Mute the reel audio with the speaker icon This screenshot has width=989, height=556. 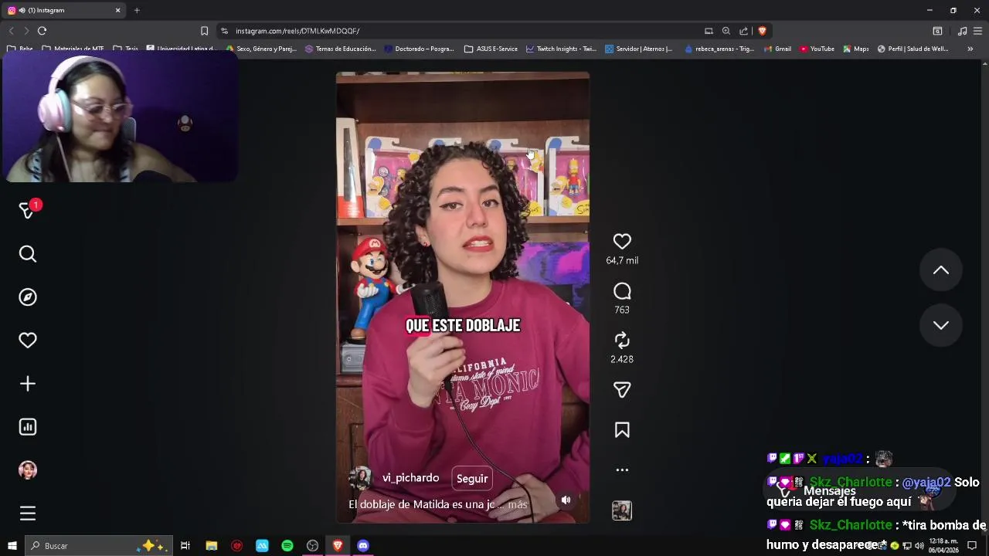point(566,500)
